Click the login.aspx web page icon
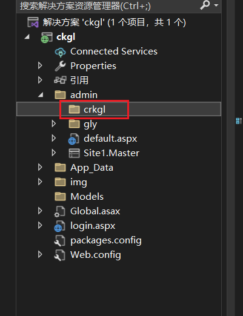The image size is (243, 316). click(x=60, y=226)
